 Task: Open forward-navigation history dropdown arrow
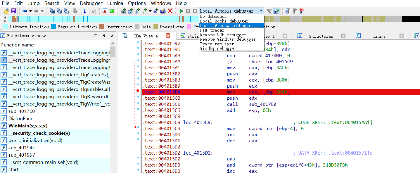pyautogui.click(x=42, y=11)
